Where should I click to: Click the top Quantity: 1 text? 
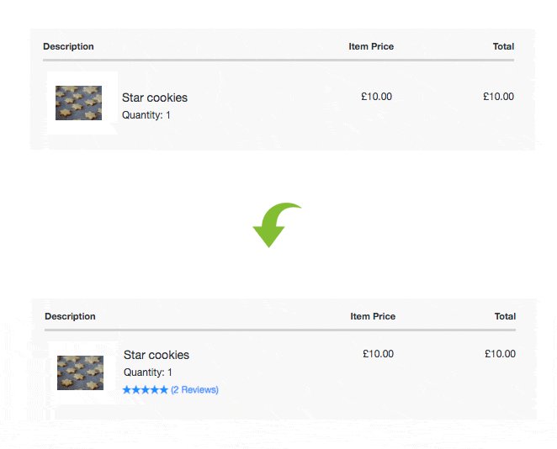(146, 115)
